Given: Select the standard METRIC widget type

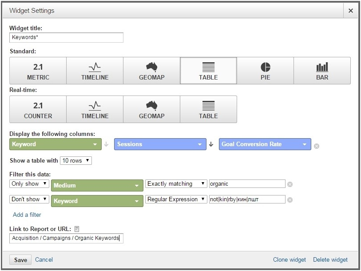Looking at the screenshot, I should [x=38, y=71].
